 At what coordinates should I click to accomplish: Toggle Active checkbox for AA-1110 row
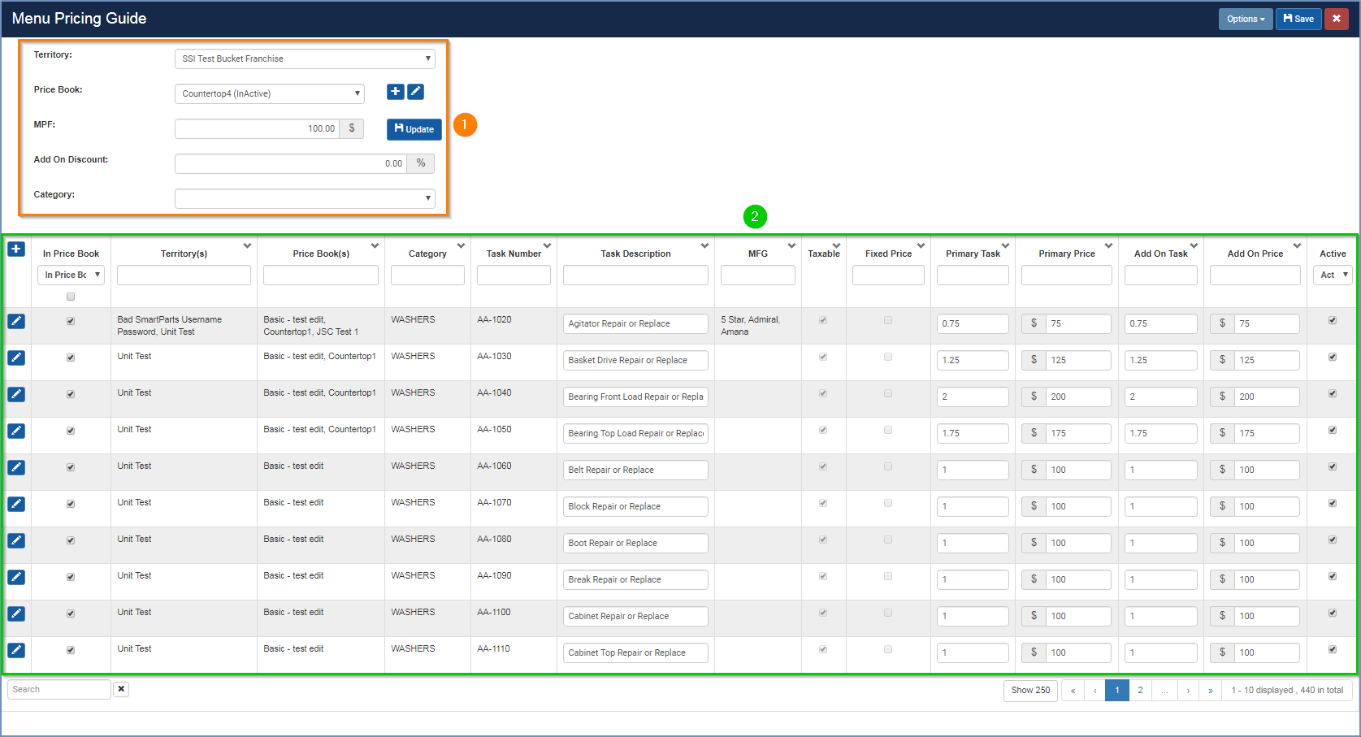[1333, 649]
